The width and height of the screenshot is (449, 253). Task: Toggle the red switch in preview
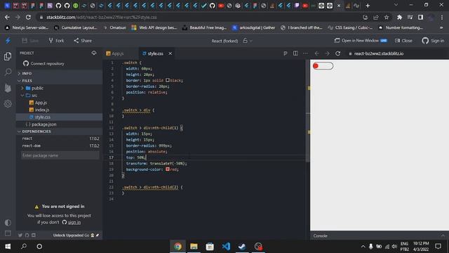323,66
